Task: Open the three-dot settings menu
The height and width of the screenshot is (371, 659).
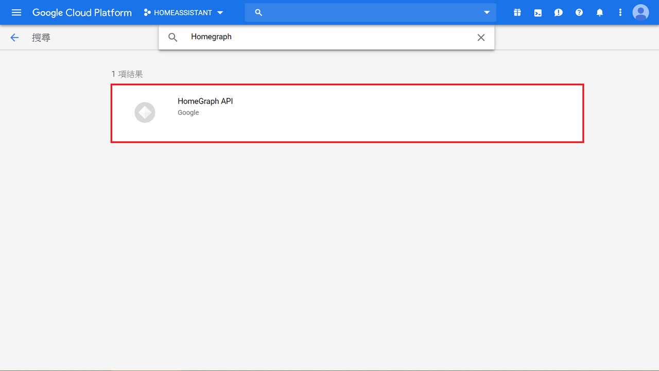Action: 620,12
